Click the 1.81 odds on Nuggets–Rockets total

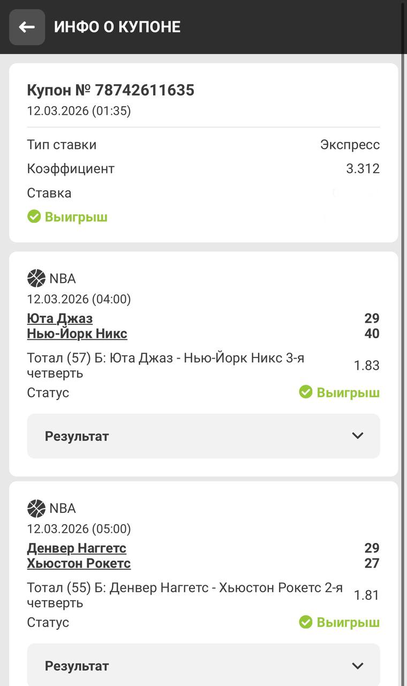pyautogui.click(x=366, y=595)
